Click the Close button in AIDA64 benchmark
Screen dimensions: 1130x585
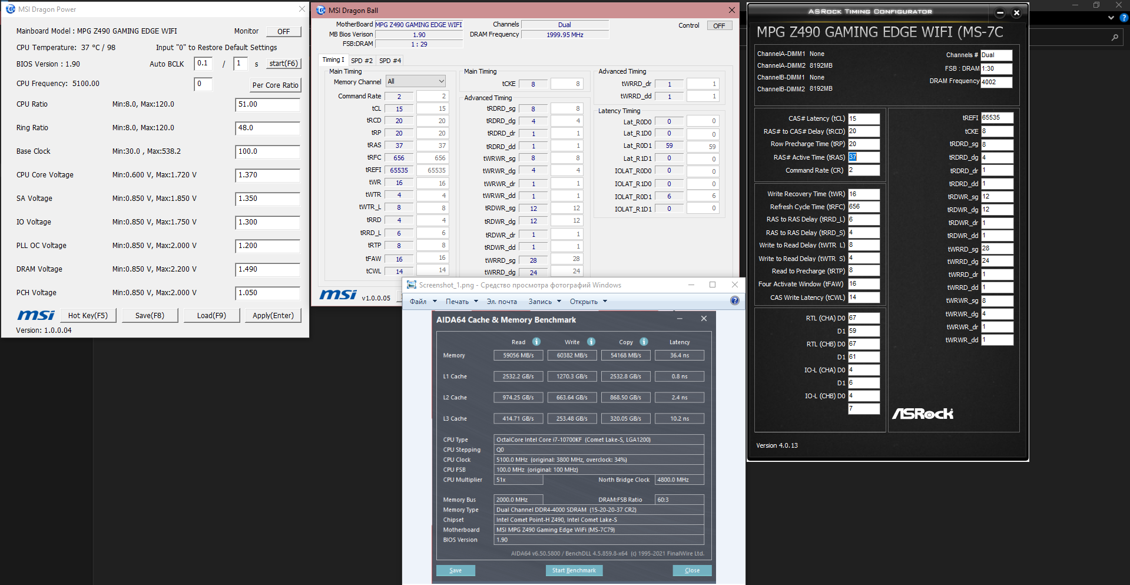[692, 570]
